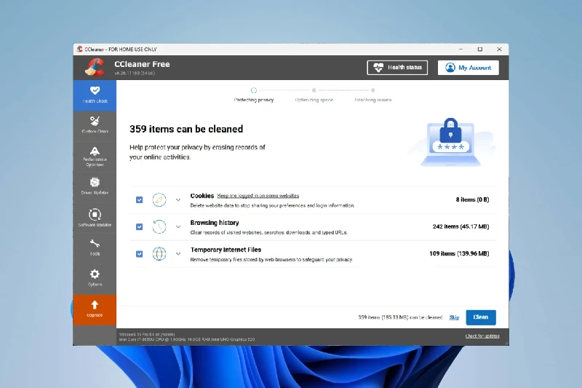Click the Browsing history row title

[x=215, y=223]
